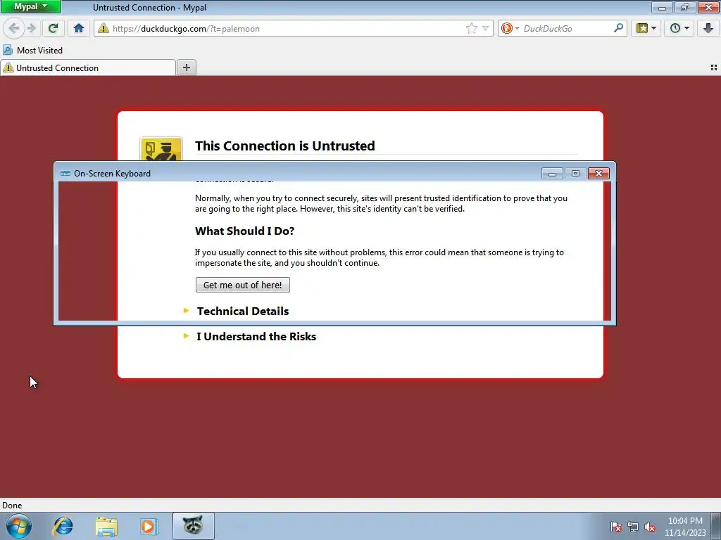Screen dimensions: 721x540
Task: Restore down the Mypal browser window
Action: click(x=685, y=7)
